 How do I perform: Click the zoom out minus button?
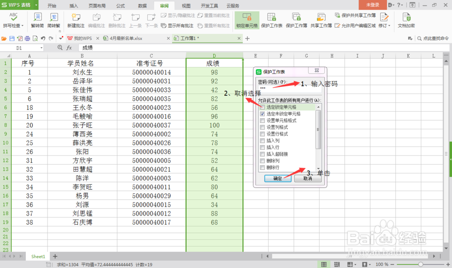point(393,264)
